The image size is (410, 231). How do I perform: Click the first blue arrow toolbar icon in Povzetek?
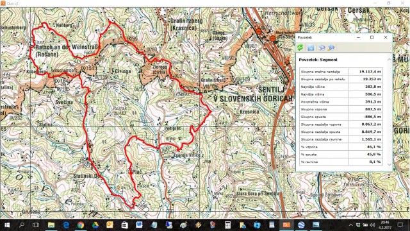[322, 47]
